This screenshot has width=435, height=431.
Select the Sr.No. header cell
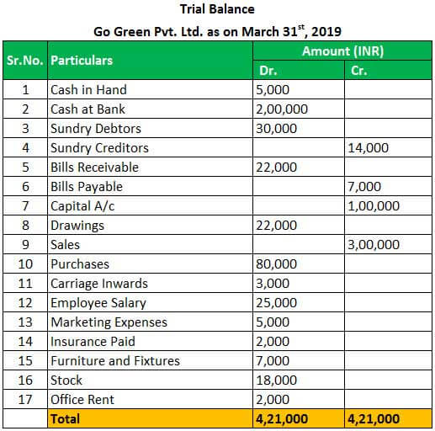[25, 61]
